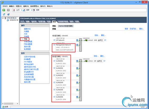Click the port icon on VLAN2001 row
Viewport: 149px width, 109px height.
coord(77,61)
